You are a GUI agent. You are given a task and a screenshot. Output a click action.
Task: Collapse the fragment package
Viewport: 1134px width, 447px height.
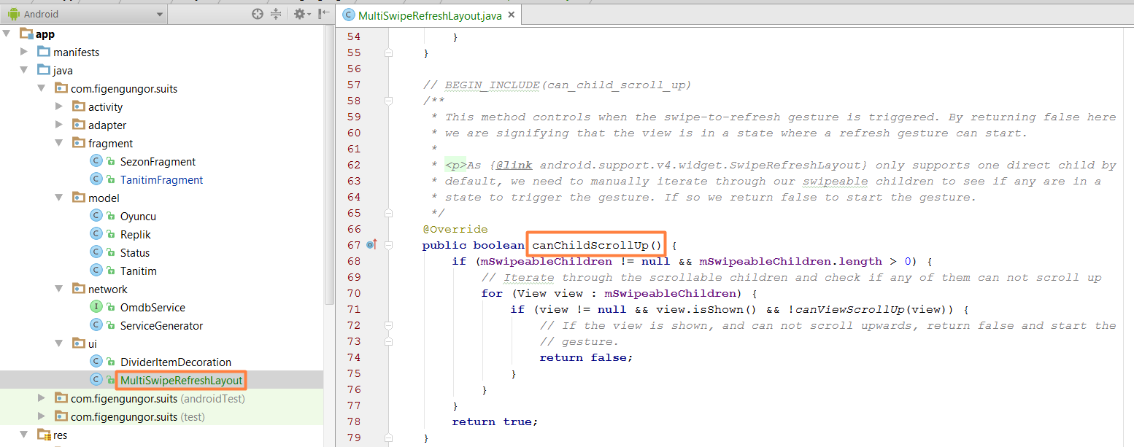(x=60, y=143)
